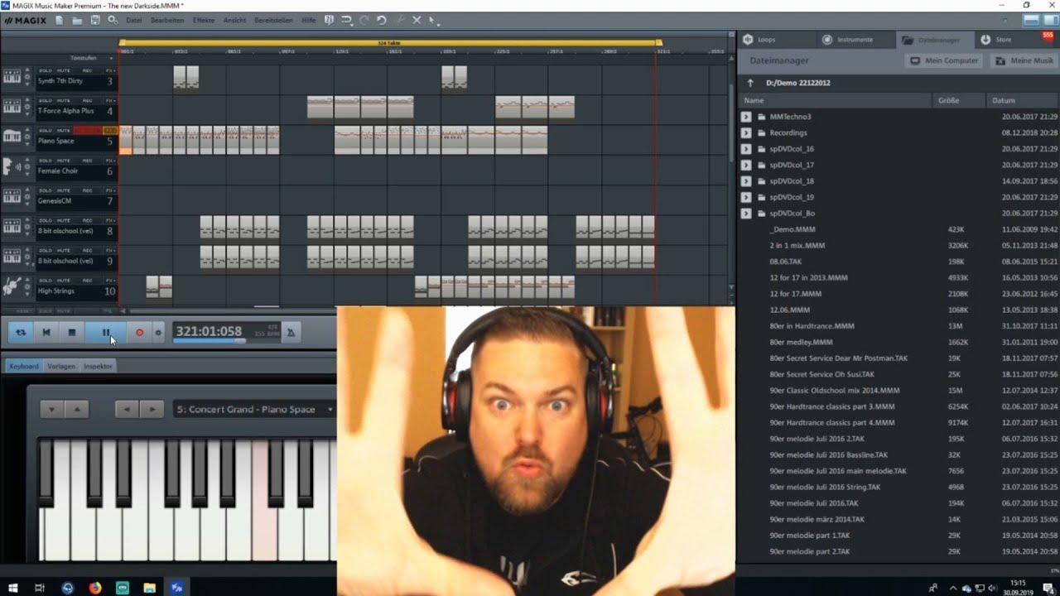Mute the T-Force Alpha Plus track
This screenshot has width=1060, height=596.
point(63,100)
